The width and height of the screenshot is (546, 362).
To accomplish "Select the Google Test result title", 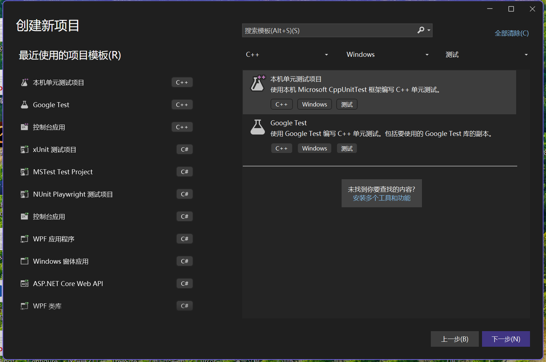I will (289, 123).
